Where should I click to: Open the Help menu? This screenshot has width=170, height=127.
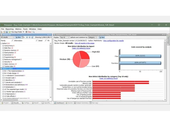click(x=39, y=29)
